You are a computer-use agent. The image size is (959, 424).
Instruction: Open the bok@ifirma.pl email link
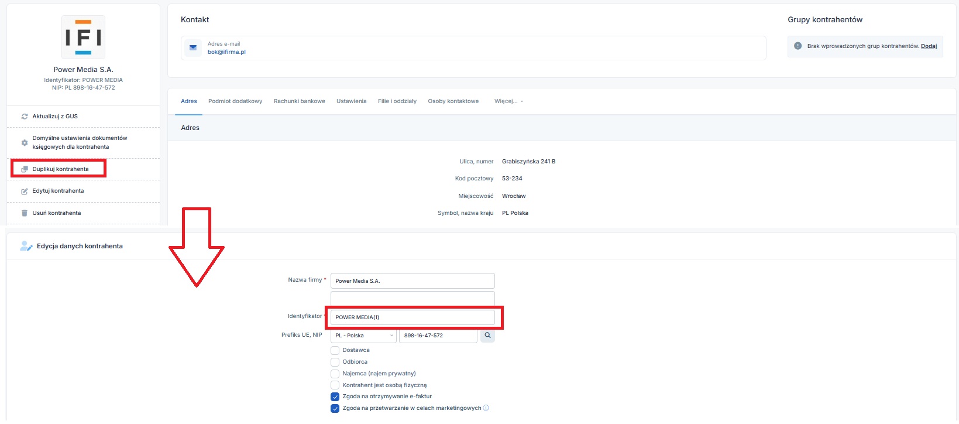click(x=226, y=52)
